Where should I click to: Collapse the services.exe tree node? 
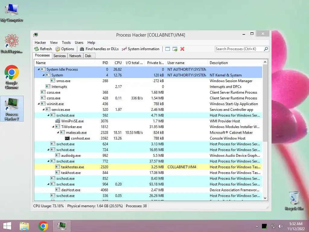click(x=43, y=109)
